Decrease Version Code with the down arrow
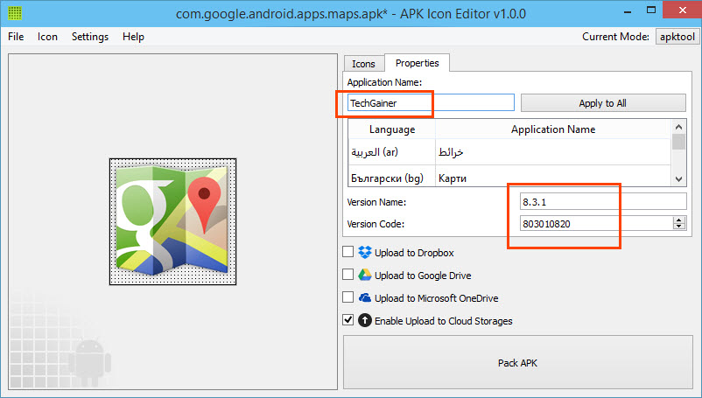This screenshot has width=702, height=398. coord(679,227)
